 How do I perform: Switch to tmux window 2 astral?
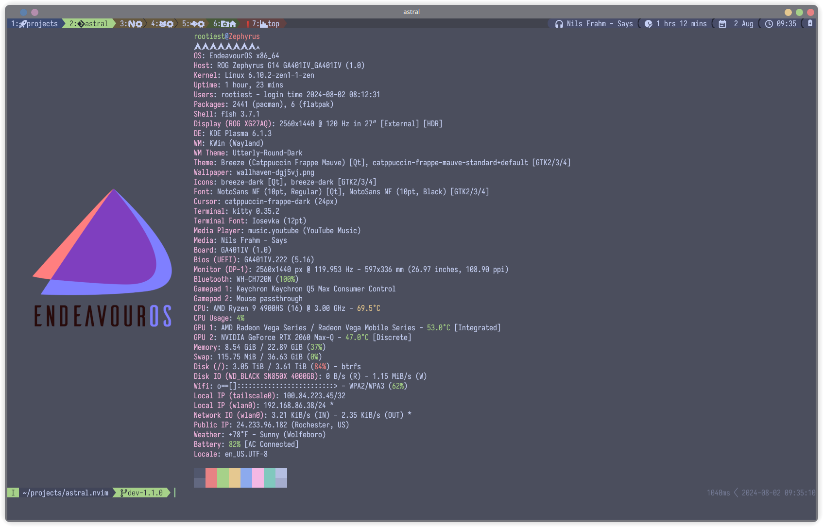[89, 23]
